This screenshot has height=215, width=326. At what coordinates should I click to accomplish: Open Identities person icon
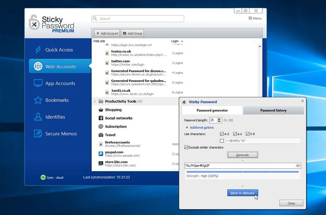click(38, 117)
